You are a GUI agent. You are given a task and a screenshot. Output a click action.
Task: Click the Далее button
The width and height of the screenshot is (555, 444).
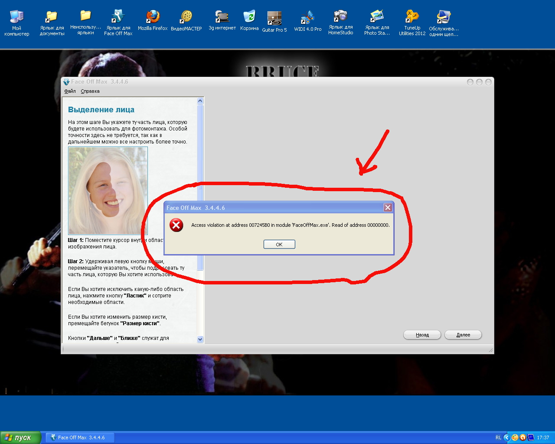(x=463, y=335)
